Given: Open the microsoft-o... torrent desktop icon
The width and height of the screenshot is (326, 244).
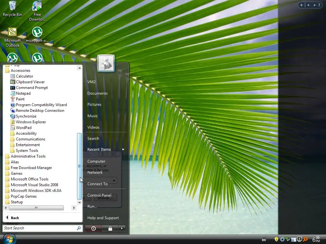Looking at the screenshot, I should pos(37,35).
